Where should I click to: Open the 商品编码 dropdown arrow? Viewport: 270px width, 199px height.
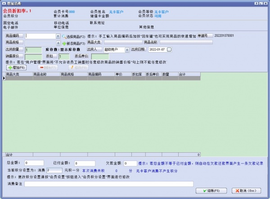[58, 36]
